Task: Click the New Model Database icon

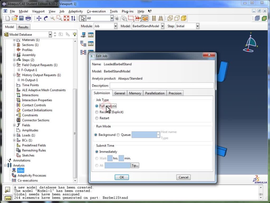Action: point(8,18)
